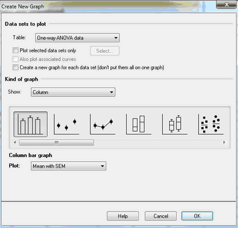238x228 pixels.
Task: Toggle Also plot associated curves checkbox
Action: click(x=16, y=59)
